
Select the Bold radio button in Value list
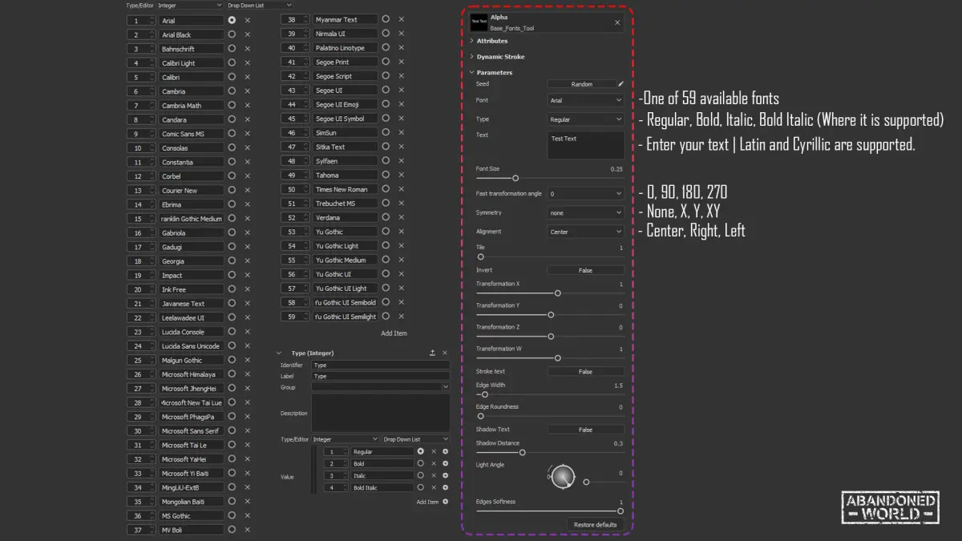(x=420, y=463)
